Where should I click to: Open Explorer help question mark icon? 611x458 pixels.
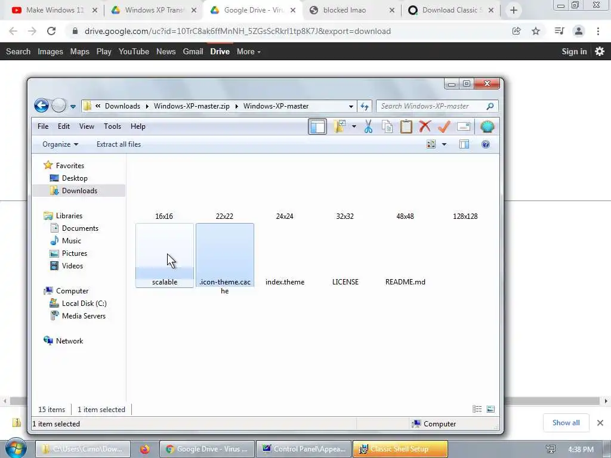tap(486, 144)
